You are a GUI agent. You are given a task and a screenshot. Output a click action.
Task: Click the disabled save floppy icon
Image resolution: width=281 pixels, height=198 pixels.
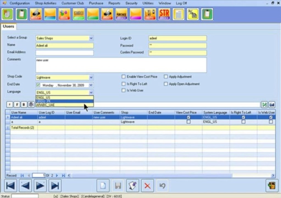pos(118,185)
